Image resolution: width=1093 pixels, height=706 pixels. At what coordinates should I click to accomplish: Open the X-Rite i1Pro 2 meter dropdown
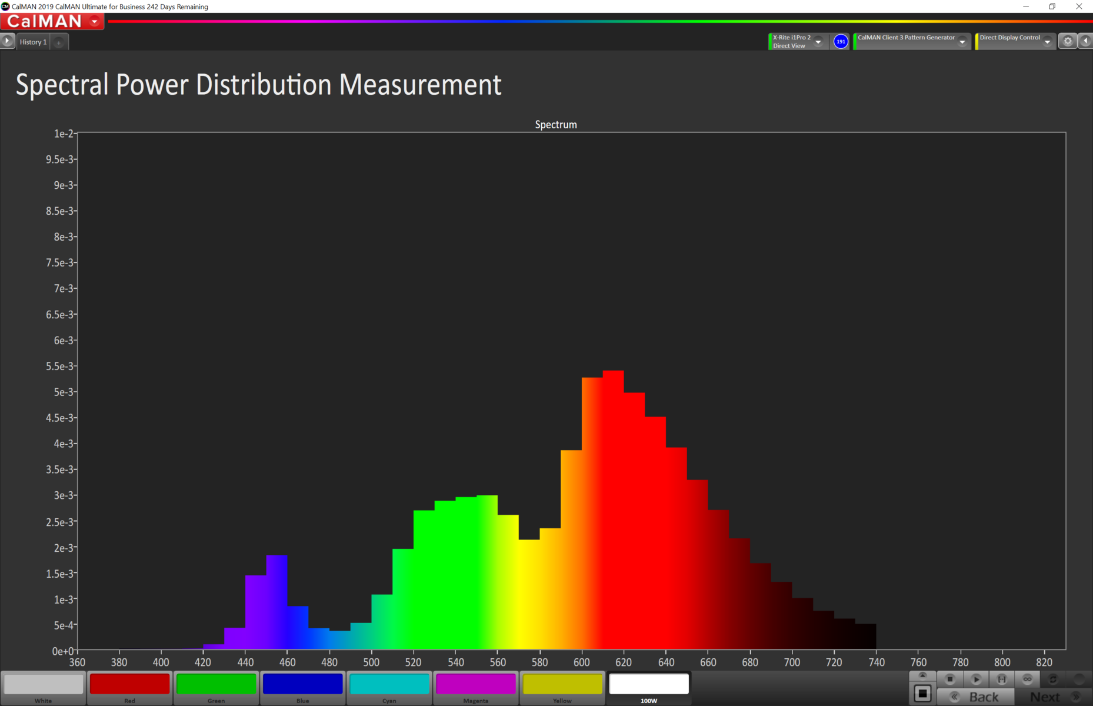(x=818, y=42)
